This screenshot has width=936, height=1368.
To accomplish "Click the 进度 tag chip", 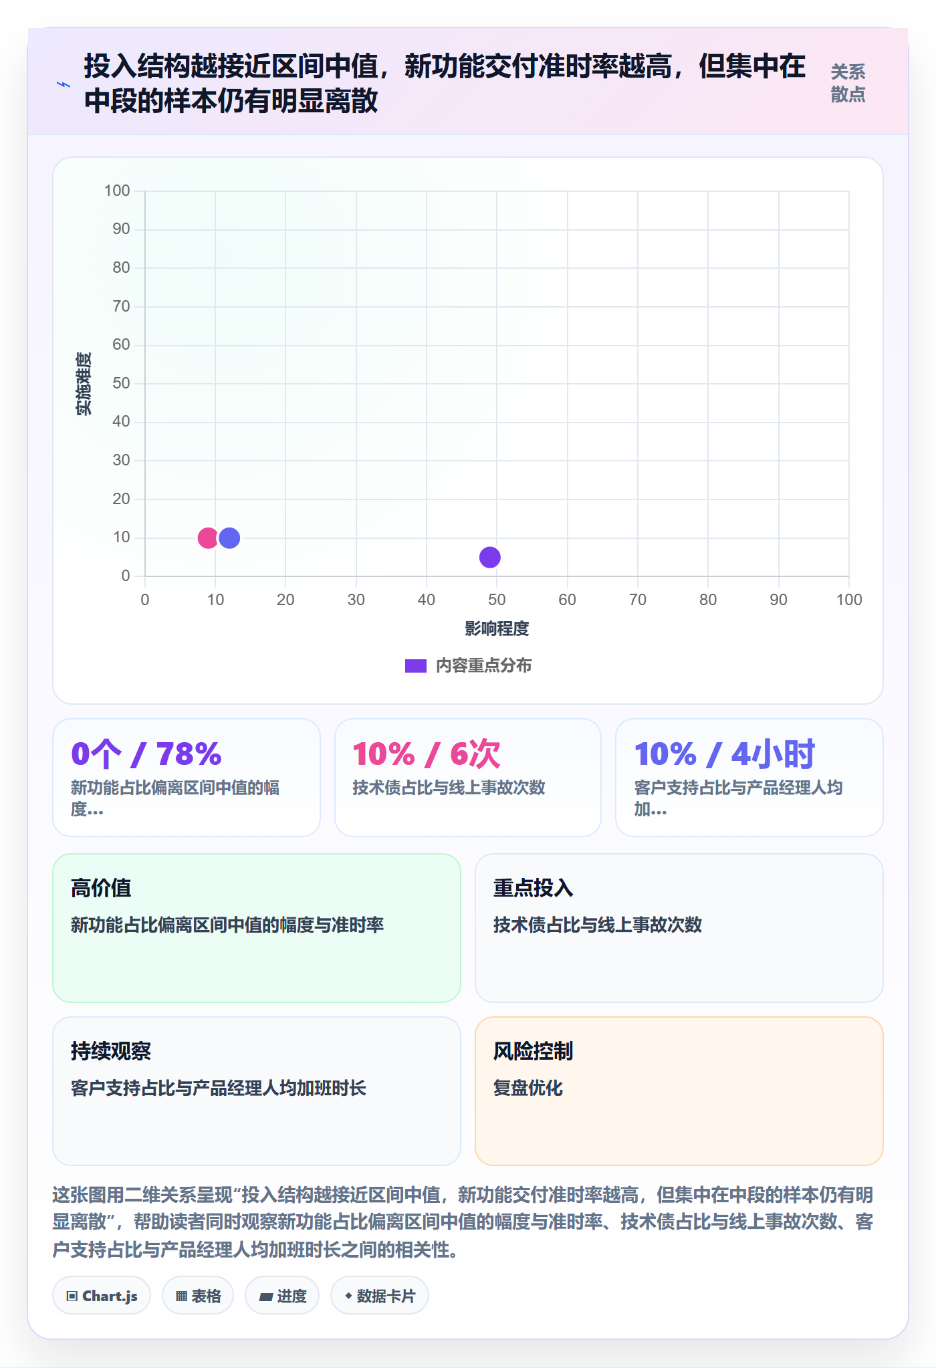I will pos(282,1296).
